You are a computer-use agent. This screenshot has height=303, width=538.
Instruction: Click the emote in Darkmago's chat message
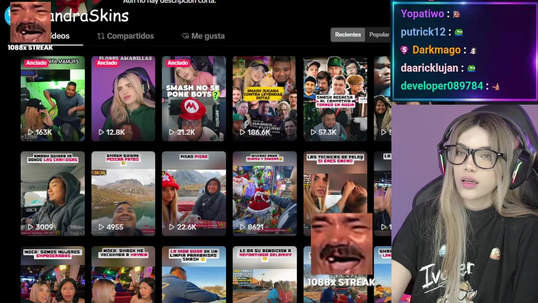pyautogui.click(x=473, y=50)
